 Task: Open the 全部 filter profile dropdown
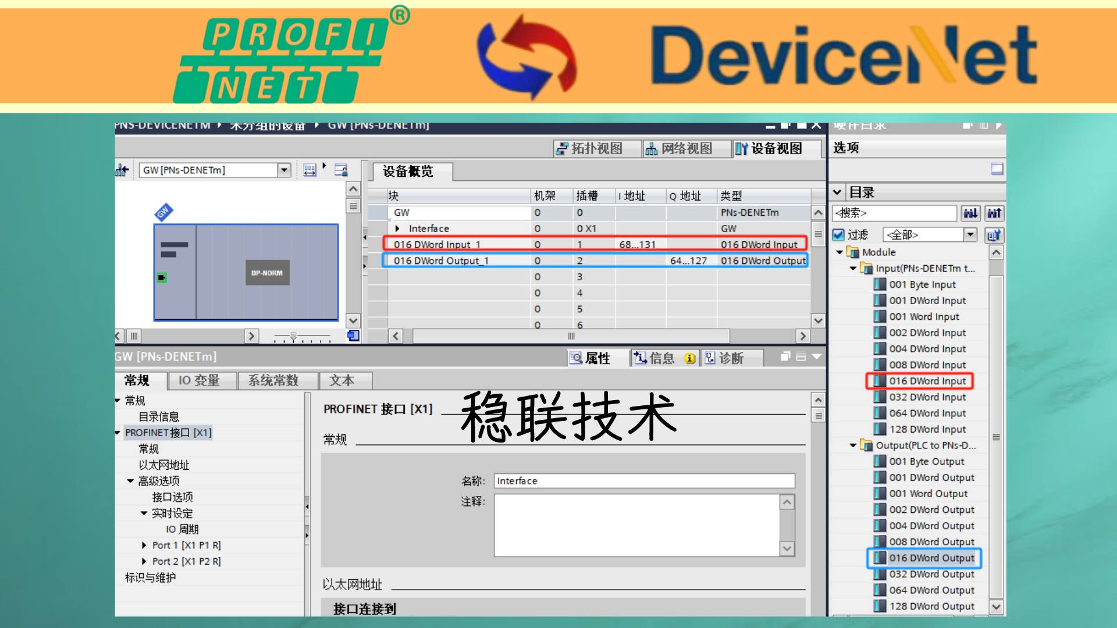970,234
